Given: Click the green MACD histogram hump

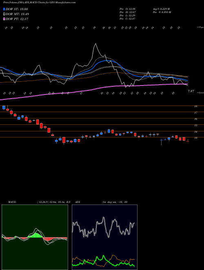Looking at the screenshot, I should coord(36,235).
